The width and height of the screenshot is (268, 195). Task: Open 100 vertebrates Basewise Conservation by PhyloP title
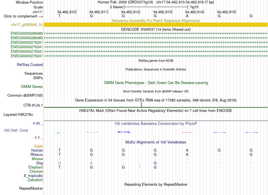point(156,124)
